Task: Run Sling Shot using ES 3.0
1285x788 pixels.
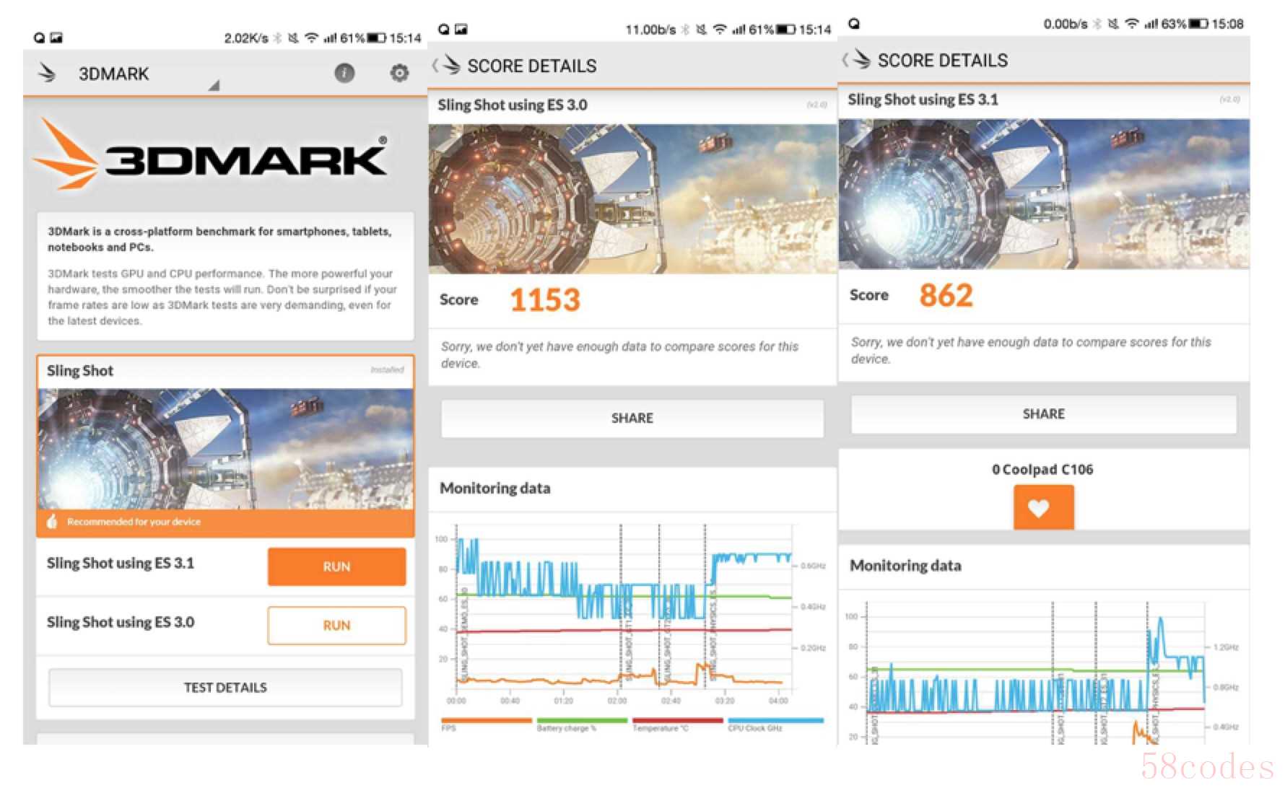Action: click(336, 625)
